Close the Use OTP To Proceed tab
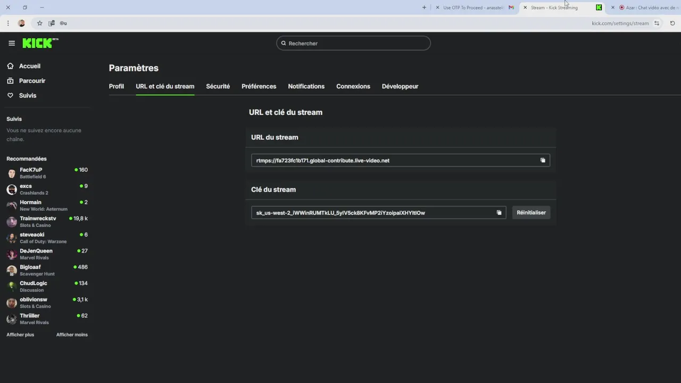 [437, 7]
